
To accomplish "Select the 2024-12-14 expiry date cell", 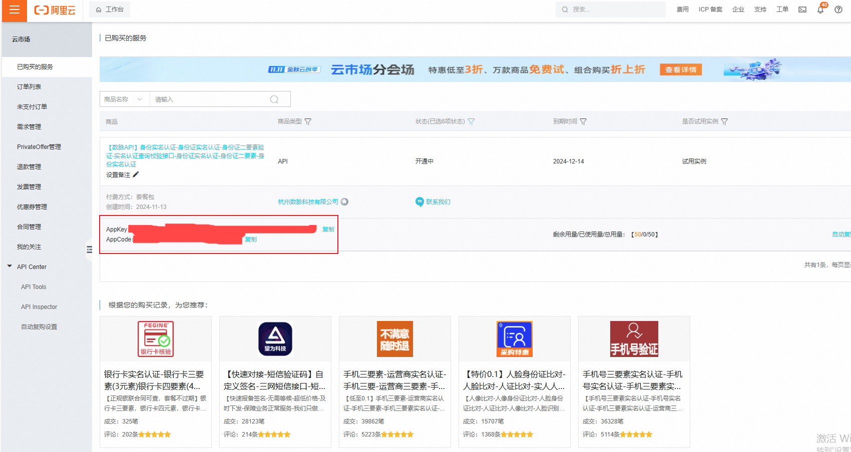I will pyautogui.click(x=568, y=161).
